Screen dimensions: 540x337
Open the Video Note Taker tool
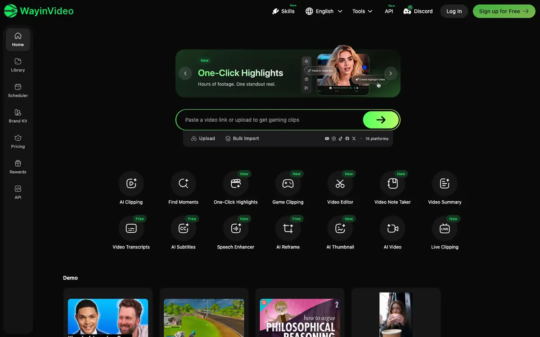[392, 183]
